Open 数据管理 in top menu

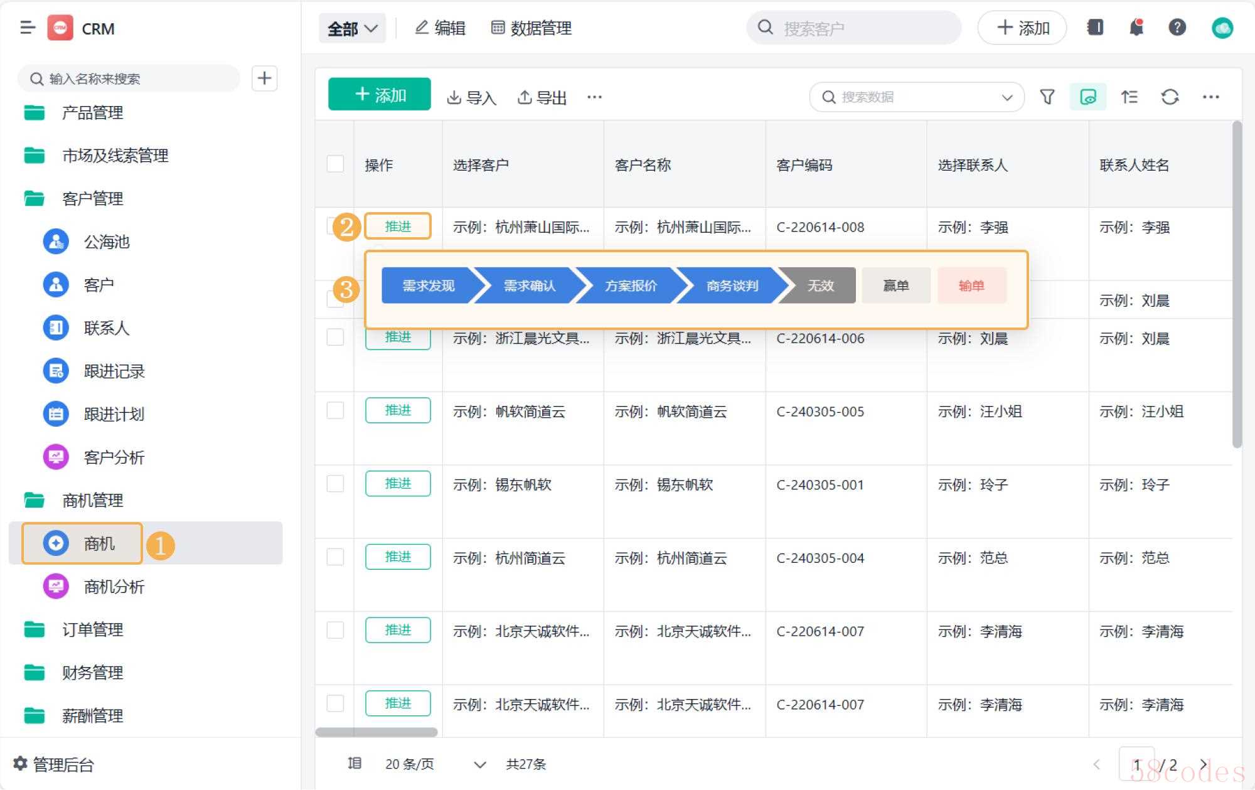pyautogui.click(x=531, y=28)
